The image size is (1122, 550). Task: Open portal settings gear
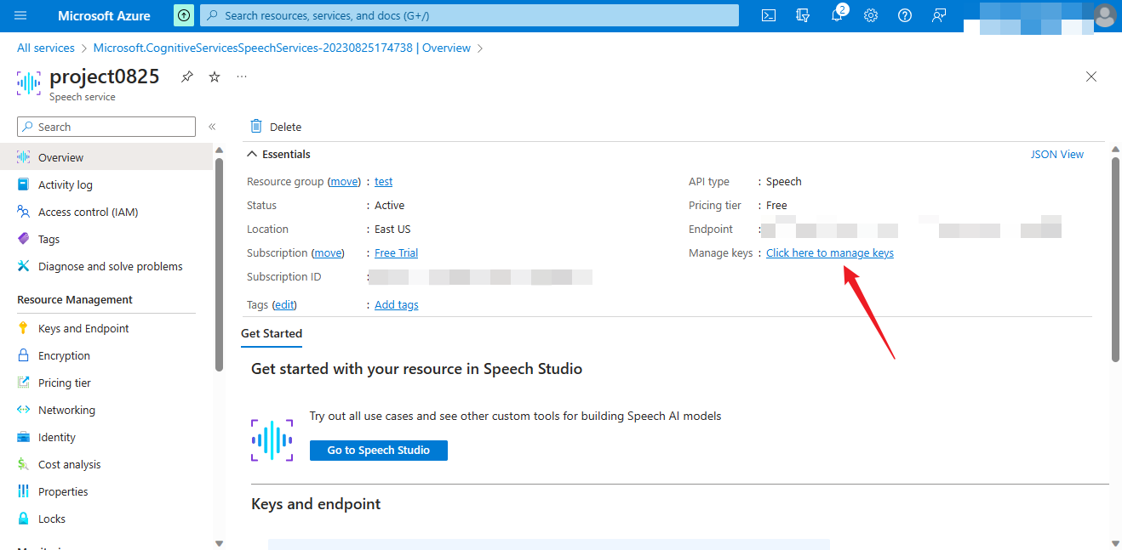click(x=871, y=15)
